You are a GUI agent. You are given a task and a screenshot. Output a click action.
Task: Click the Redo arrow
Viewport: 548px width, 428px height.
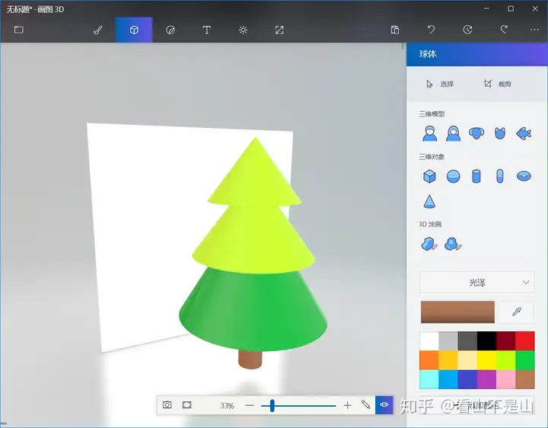[504, 30]
